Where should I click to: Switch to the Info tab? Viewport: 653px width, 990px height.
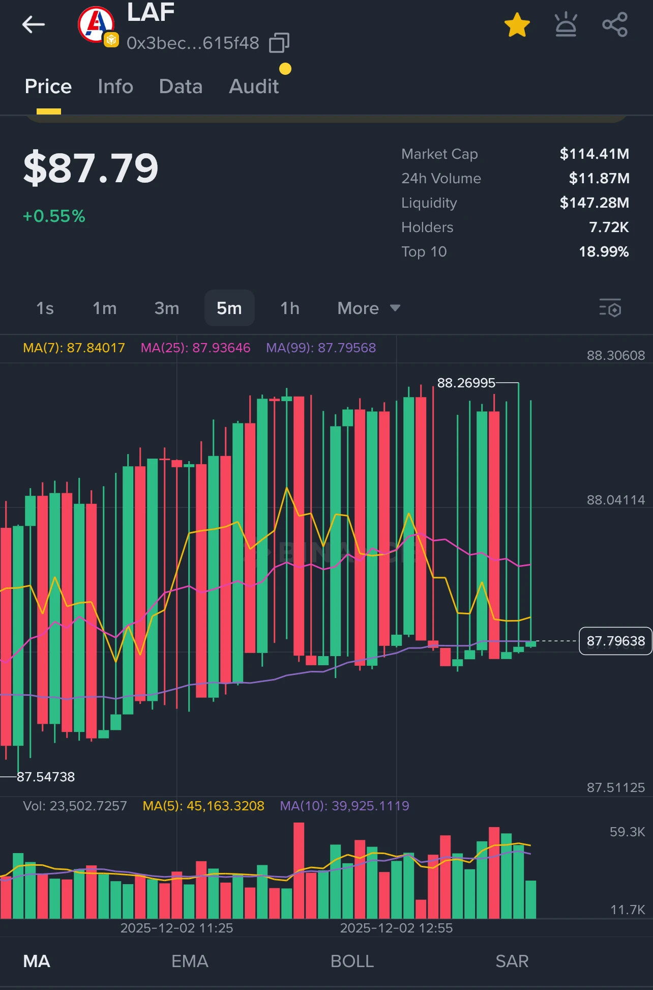coord(115,87)
